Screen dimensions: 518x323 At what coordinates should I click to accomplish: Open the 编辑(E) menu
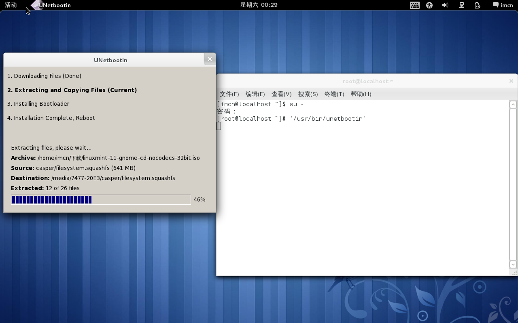coord(255,94)
